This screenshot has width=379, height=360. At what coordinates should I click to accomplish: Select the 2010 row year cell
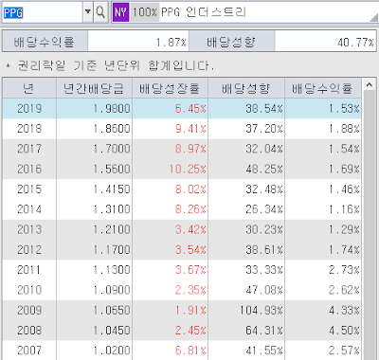click(x=29, y=290)
